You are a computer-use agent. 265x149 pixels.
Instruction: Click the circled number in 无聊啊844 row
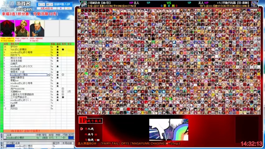63,92
